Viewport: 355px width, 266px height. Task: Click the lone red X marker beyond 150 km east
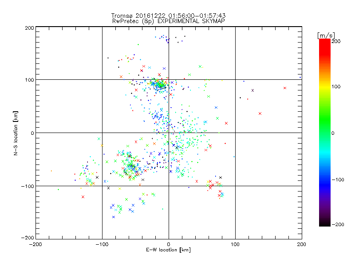(x=285, y=88)
